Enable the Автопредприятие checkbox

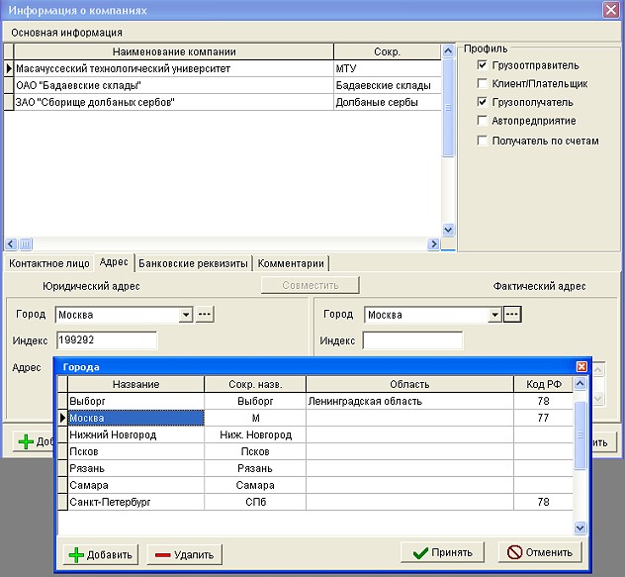point(483,121)
